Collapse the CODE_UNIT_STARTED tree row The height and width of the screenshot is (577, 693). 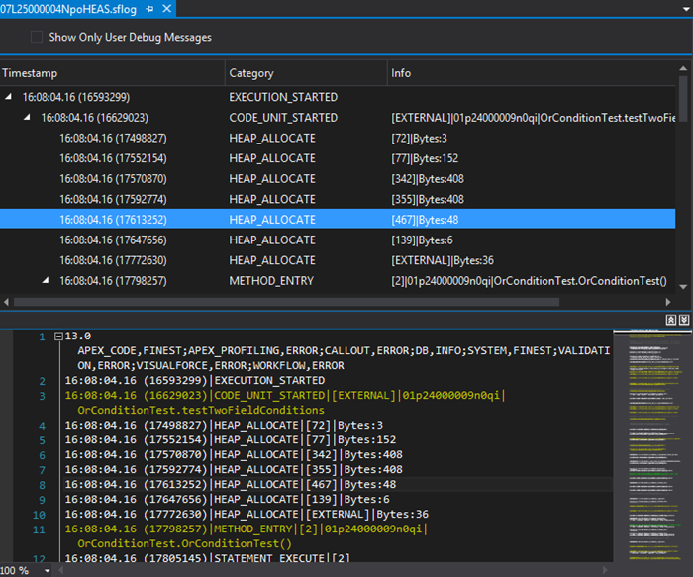point(27,117)
